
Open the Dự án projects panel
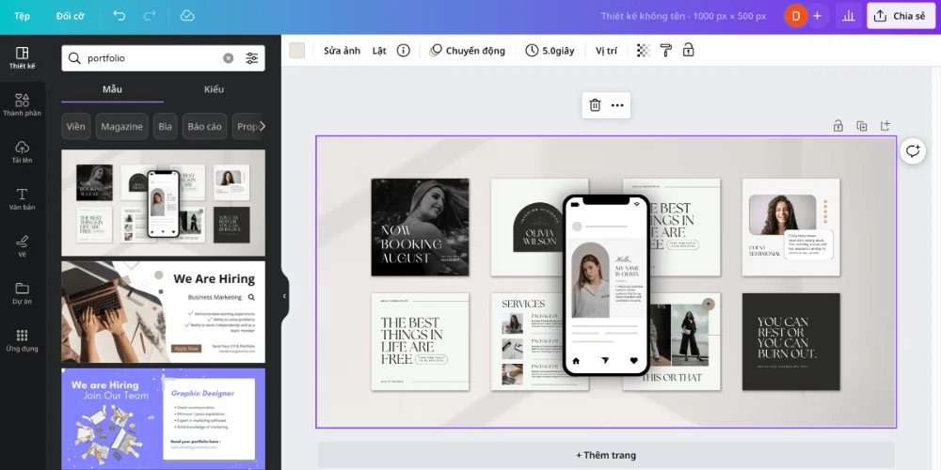23,293
